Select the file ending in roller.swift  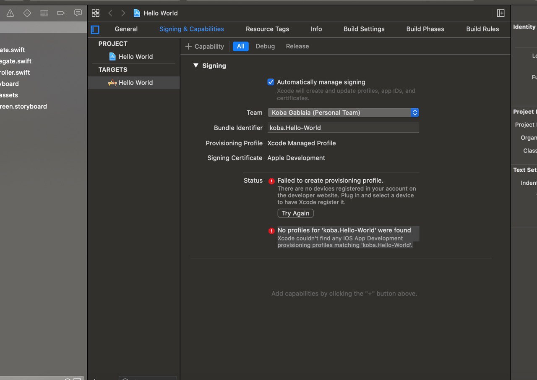tap(15, 72)
